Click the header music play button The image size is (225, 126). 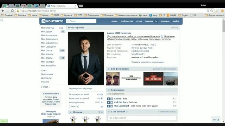point(156,21)
